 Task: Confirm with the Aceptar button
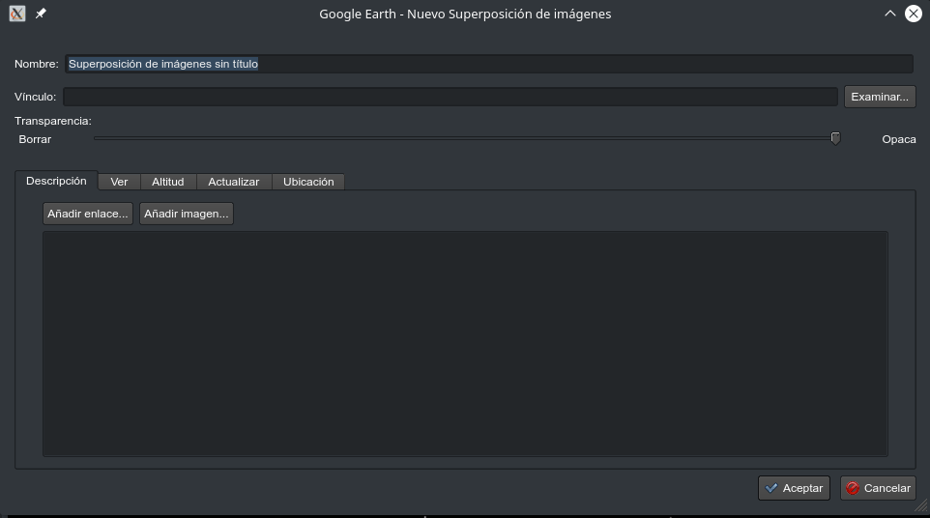click(x=794, y=488)
